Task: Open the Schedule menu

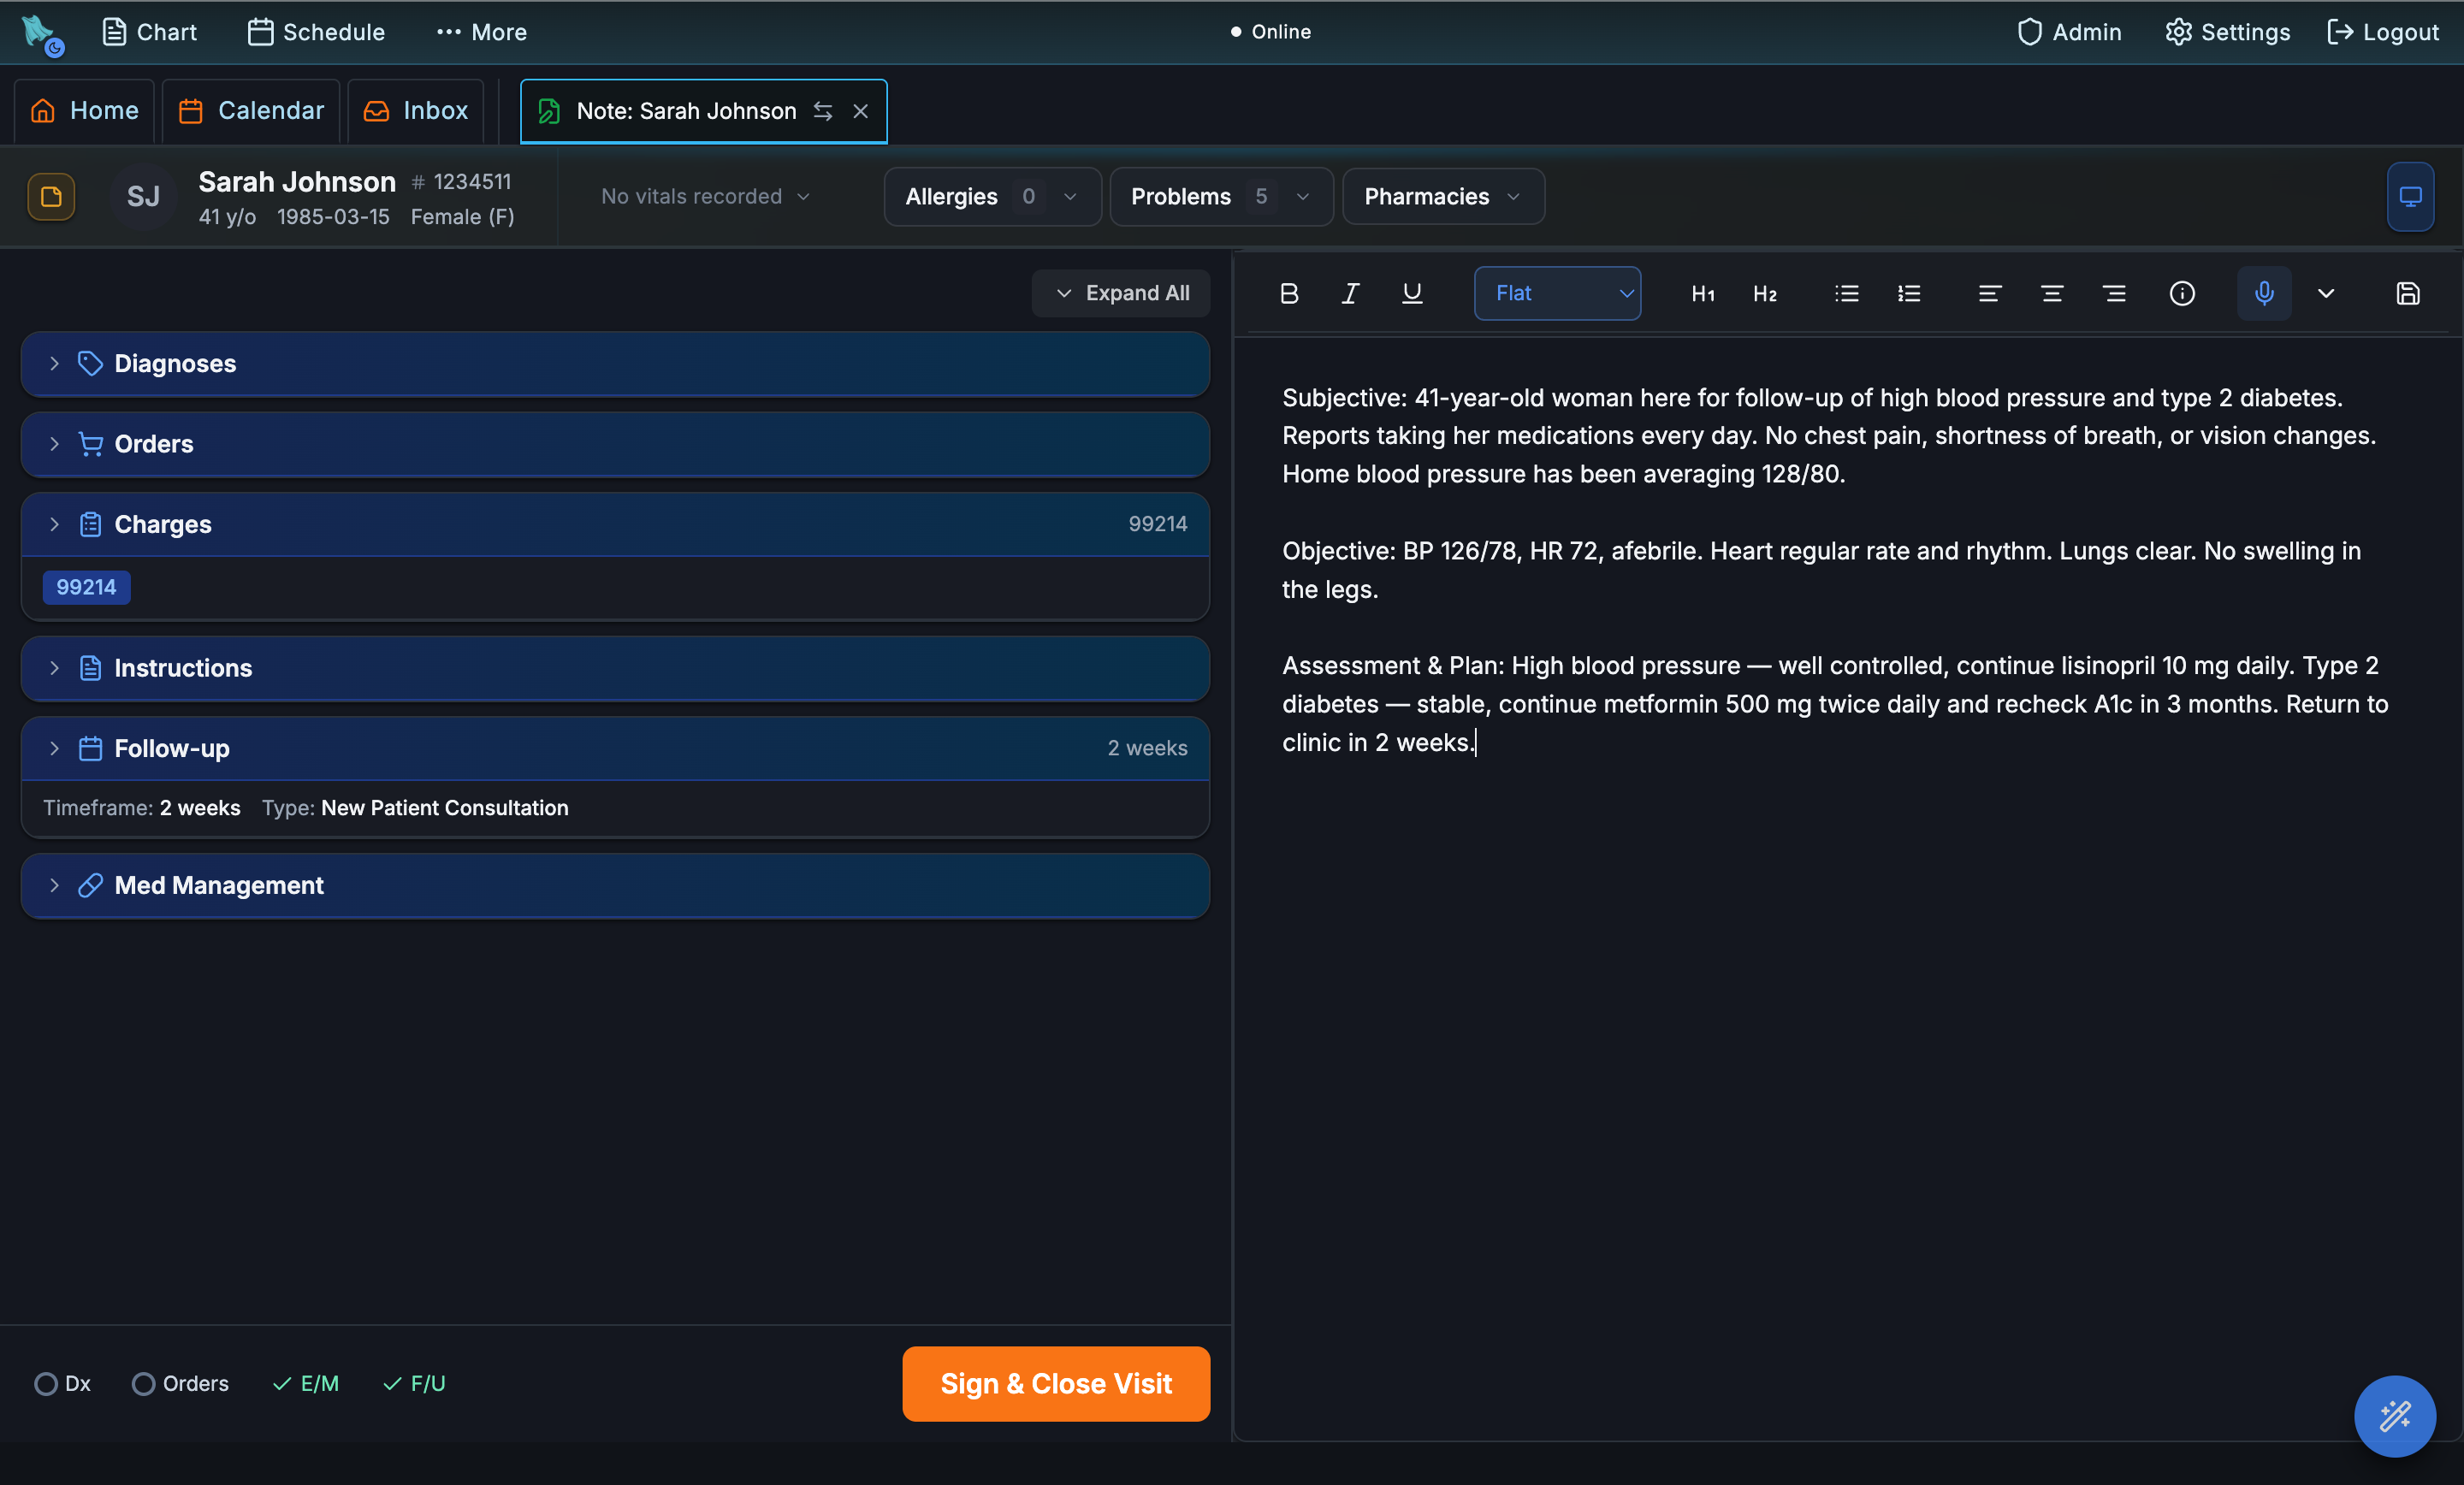Action: tap(316, 32)
